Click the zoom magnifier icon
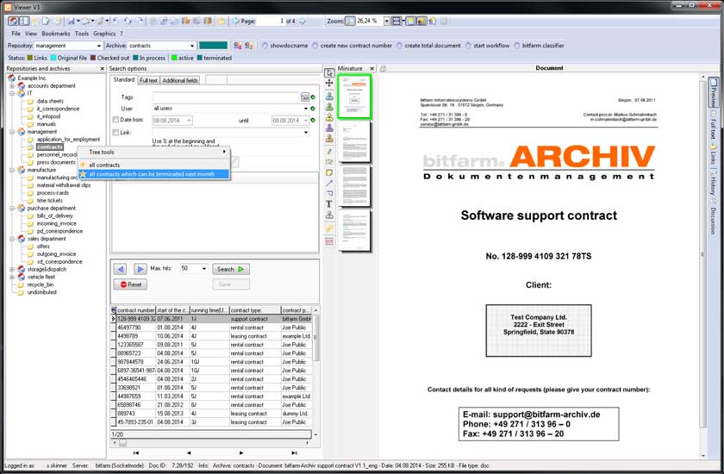The width and height of the screenshot is (724, 474). coord(351,22)
